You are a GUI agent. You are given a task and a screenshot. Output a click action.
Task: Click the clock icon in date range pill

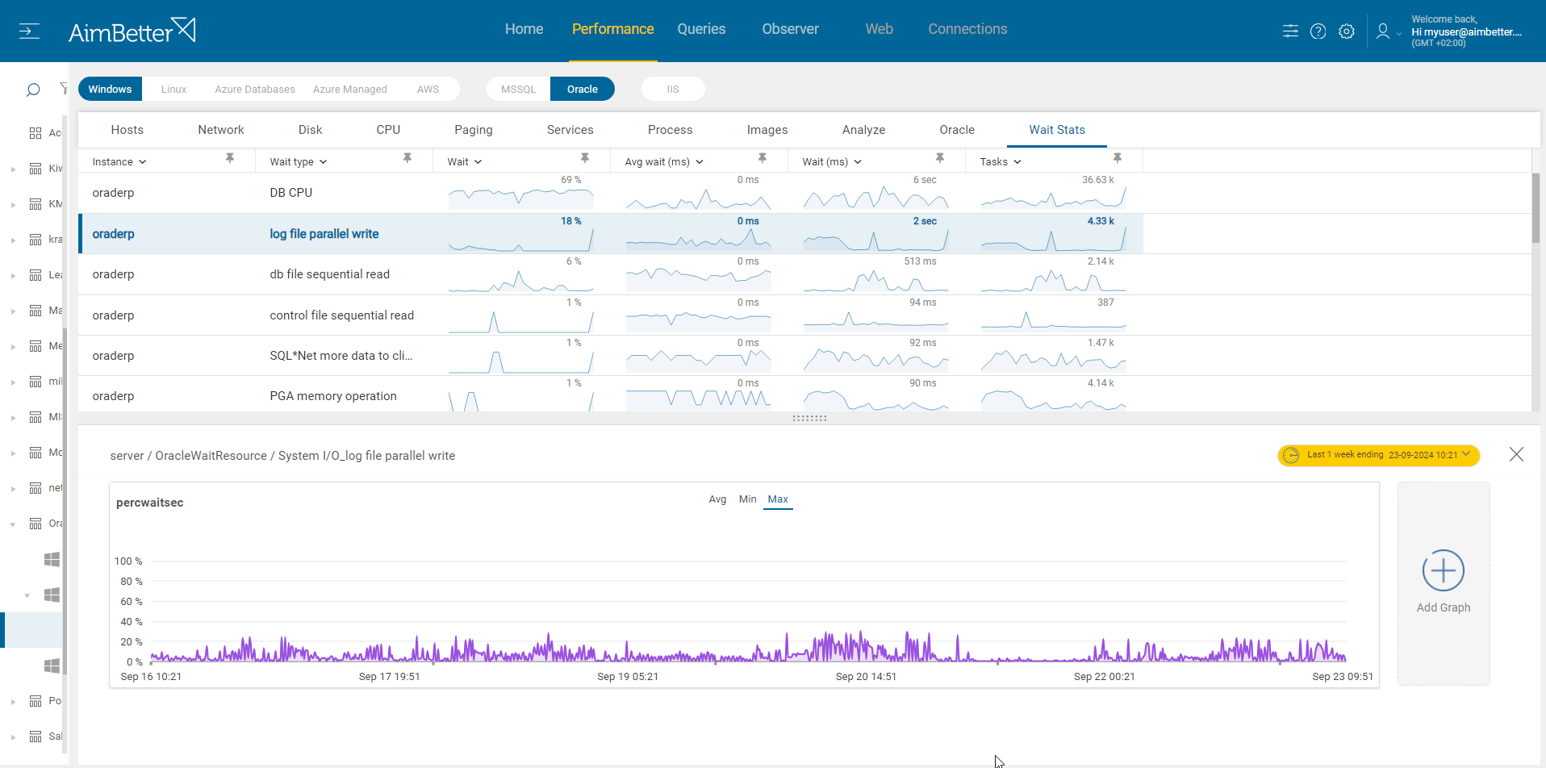1291,455
